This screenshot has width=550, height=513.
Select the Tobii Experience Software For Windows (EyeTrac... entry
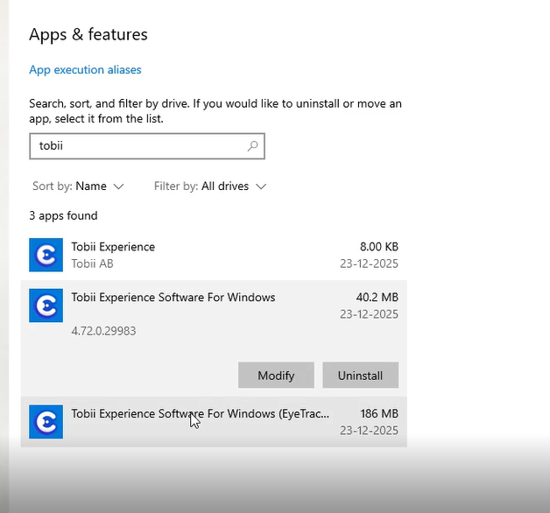214,422
